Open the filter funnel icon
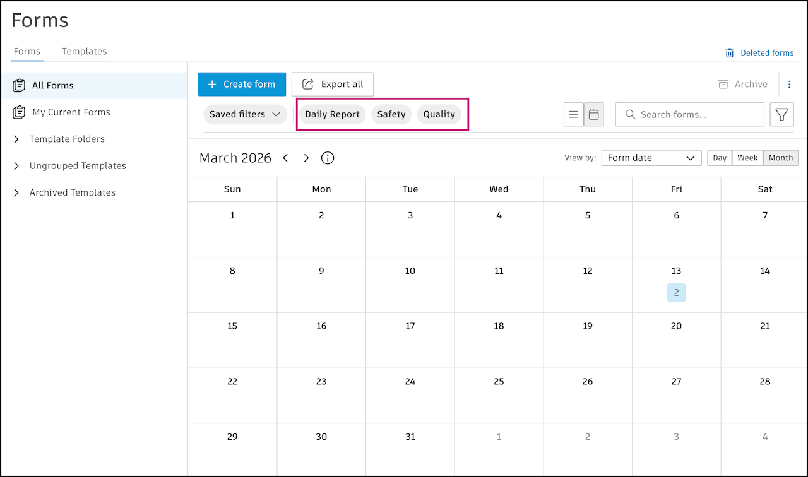This screenshot has height=477, width=808. point(781,114)
